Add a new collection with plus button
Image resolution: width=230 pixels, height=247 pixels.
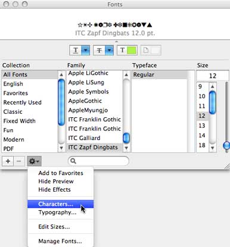click(x=8, y=161)
